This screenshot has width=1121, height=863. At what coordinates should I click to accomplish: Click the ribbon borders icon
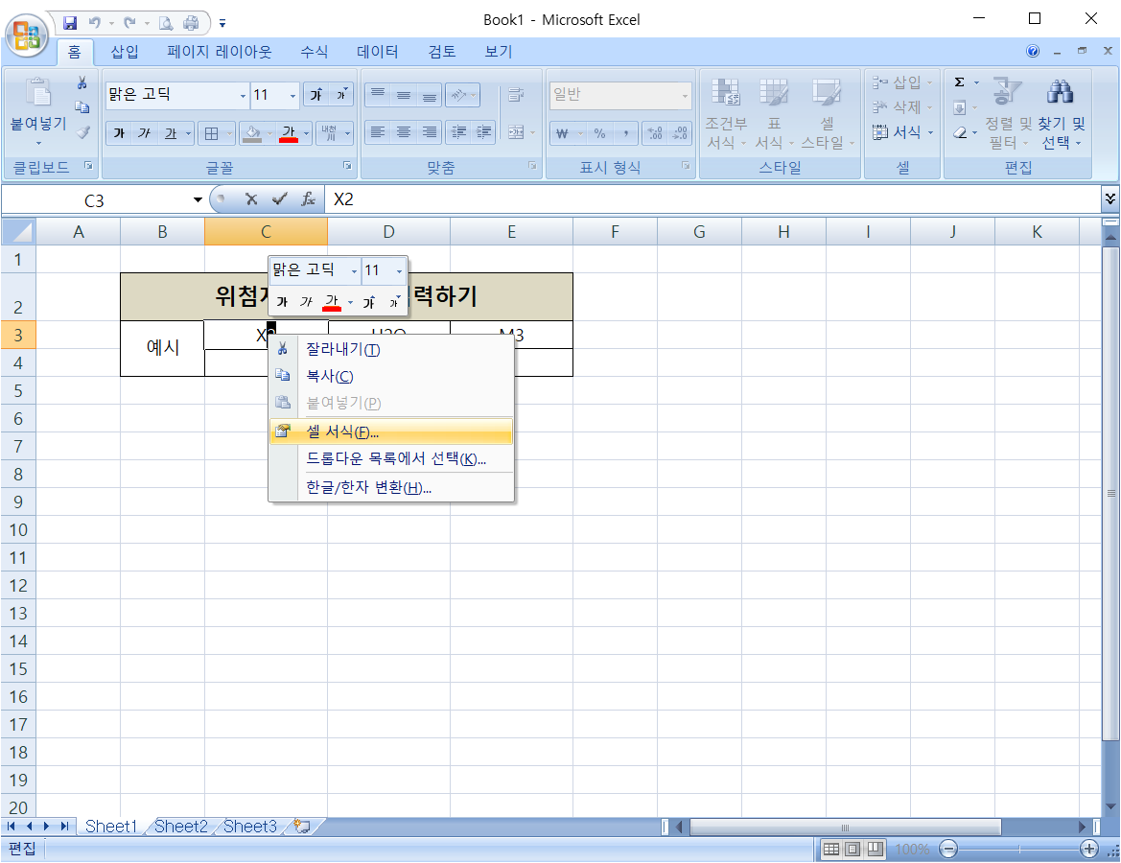point(212,133)
